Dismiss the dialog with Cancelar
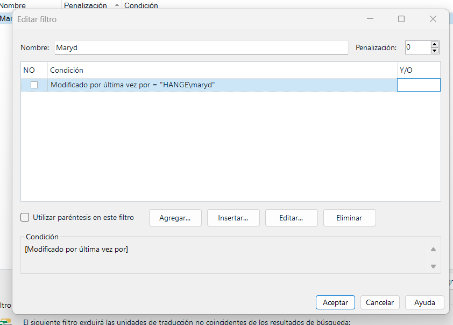 pyautogui.click(x=380, y=302)
